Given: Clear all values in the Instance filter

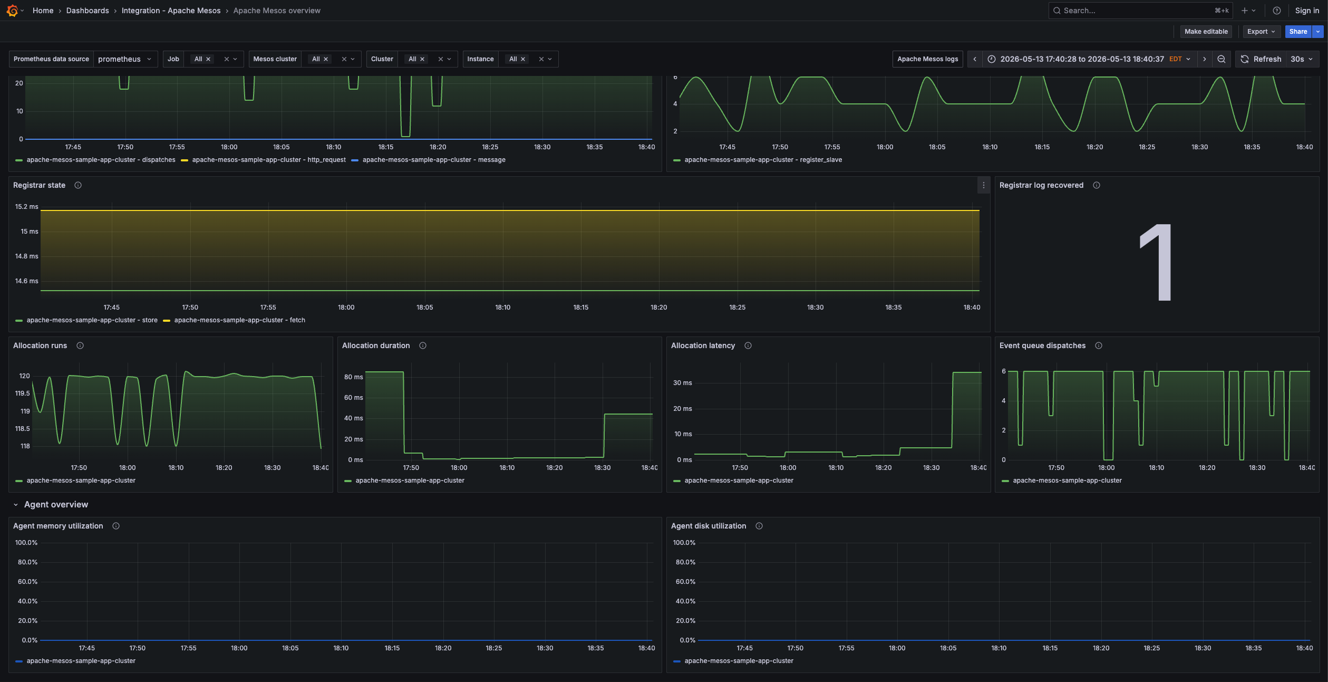Looking at the screenshot, I should 541,59.
